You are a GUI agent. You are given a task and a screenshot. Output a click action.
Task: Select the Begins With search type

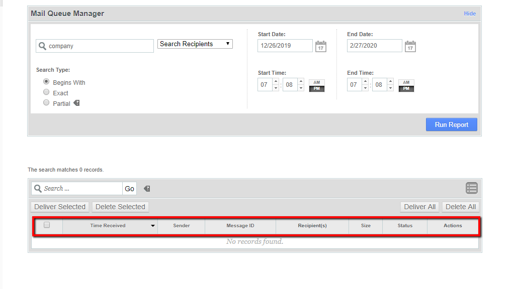coord(46,82)
